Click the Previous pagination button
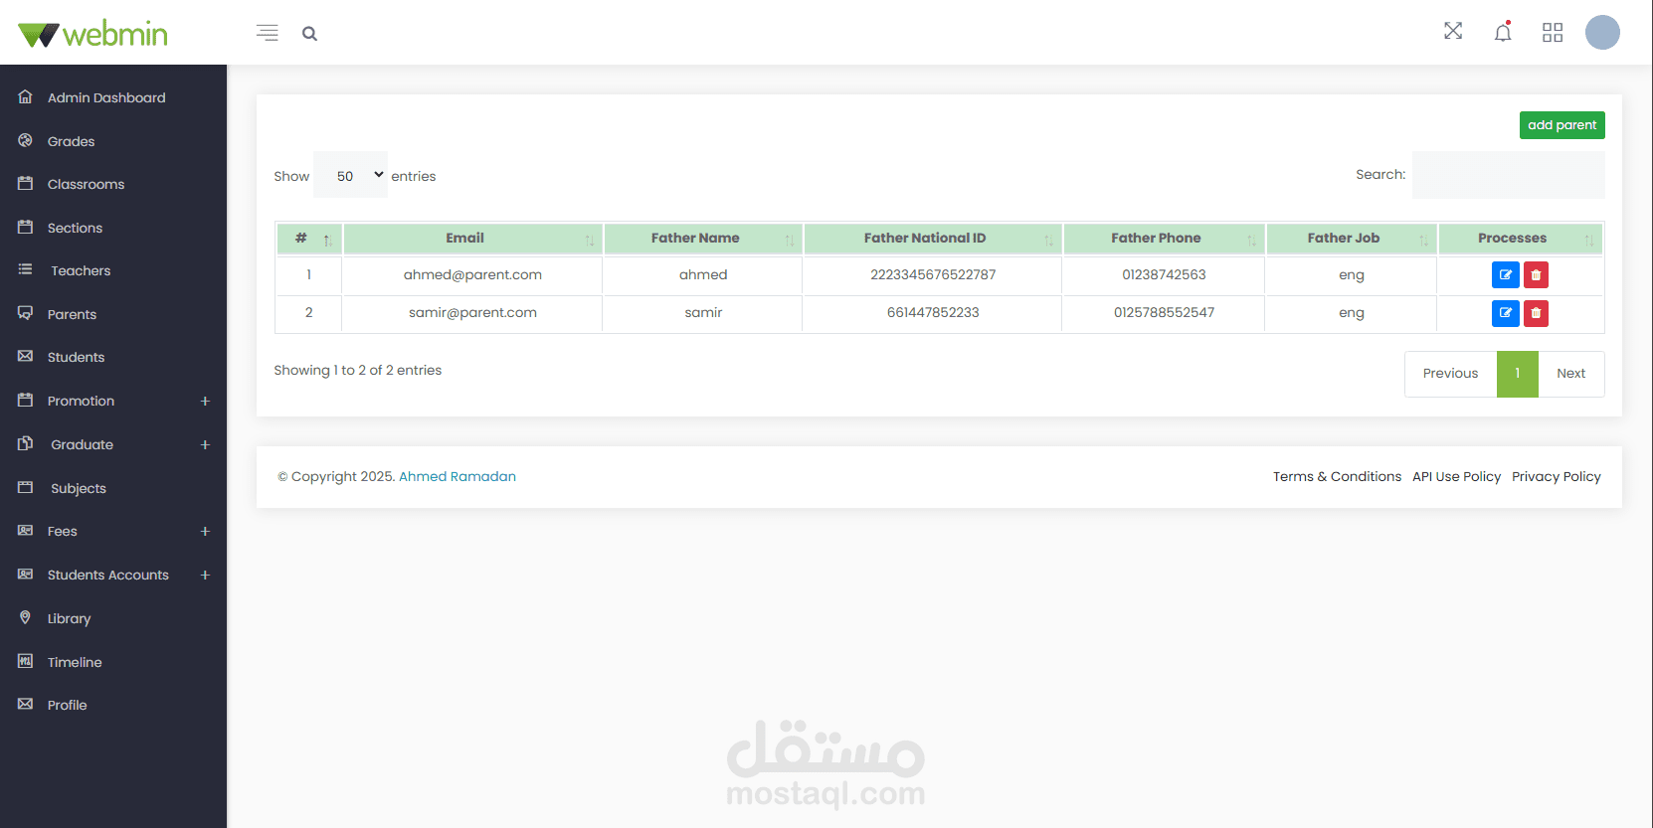This screenshot has height=828, width=1653. 1450,374
